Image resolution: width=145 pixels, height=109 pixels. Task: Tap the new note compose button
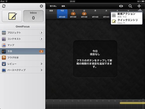coord(12,16)
